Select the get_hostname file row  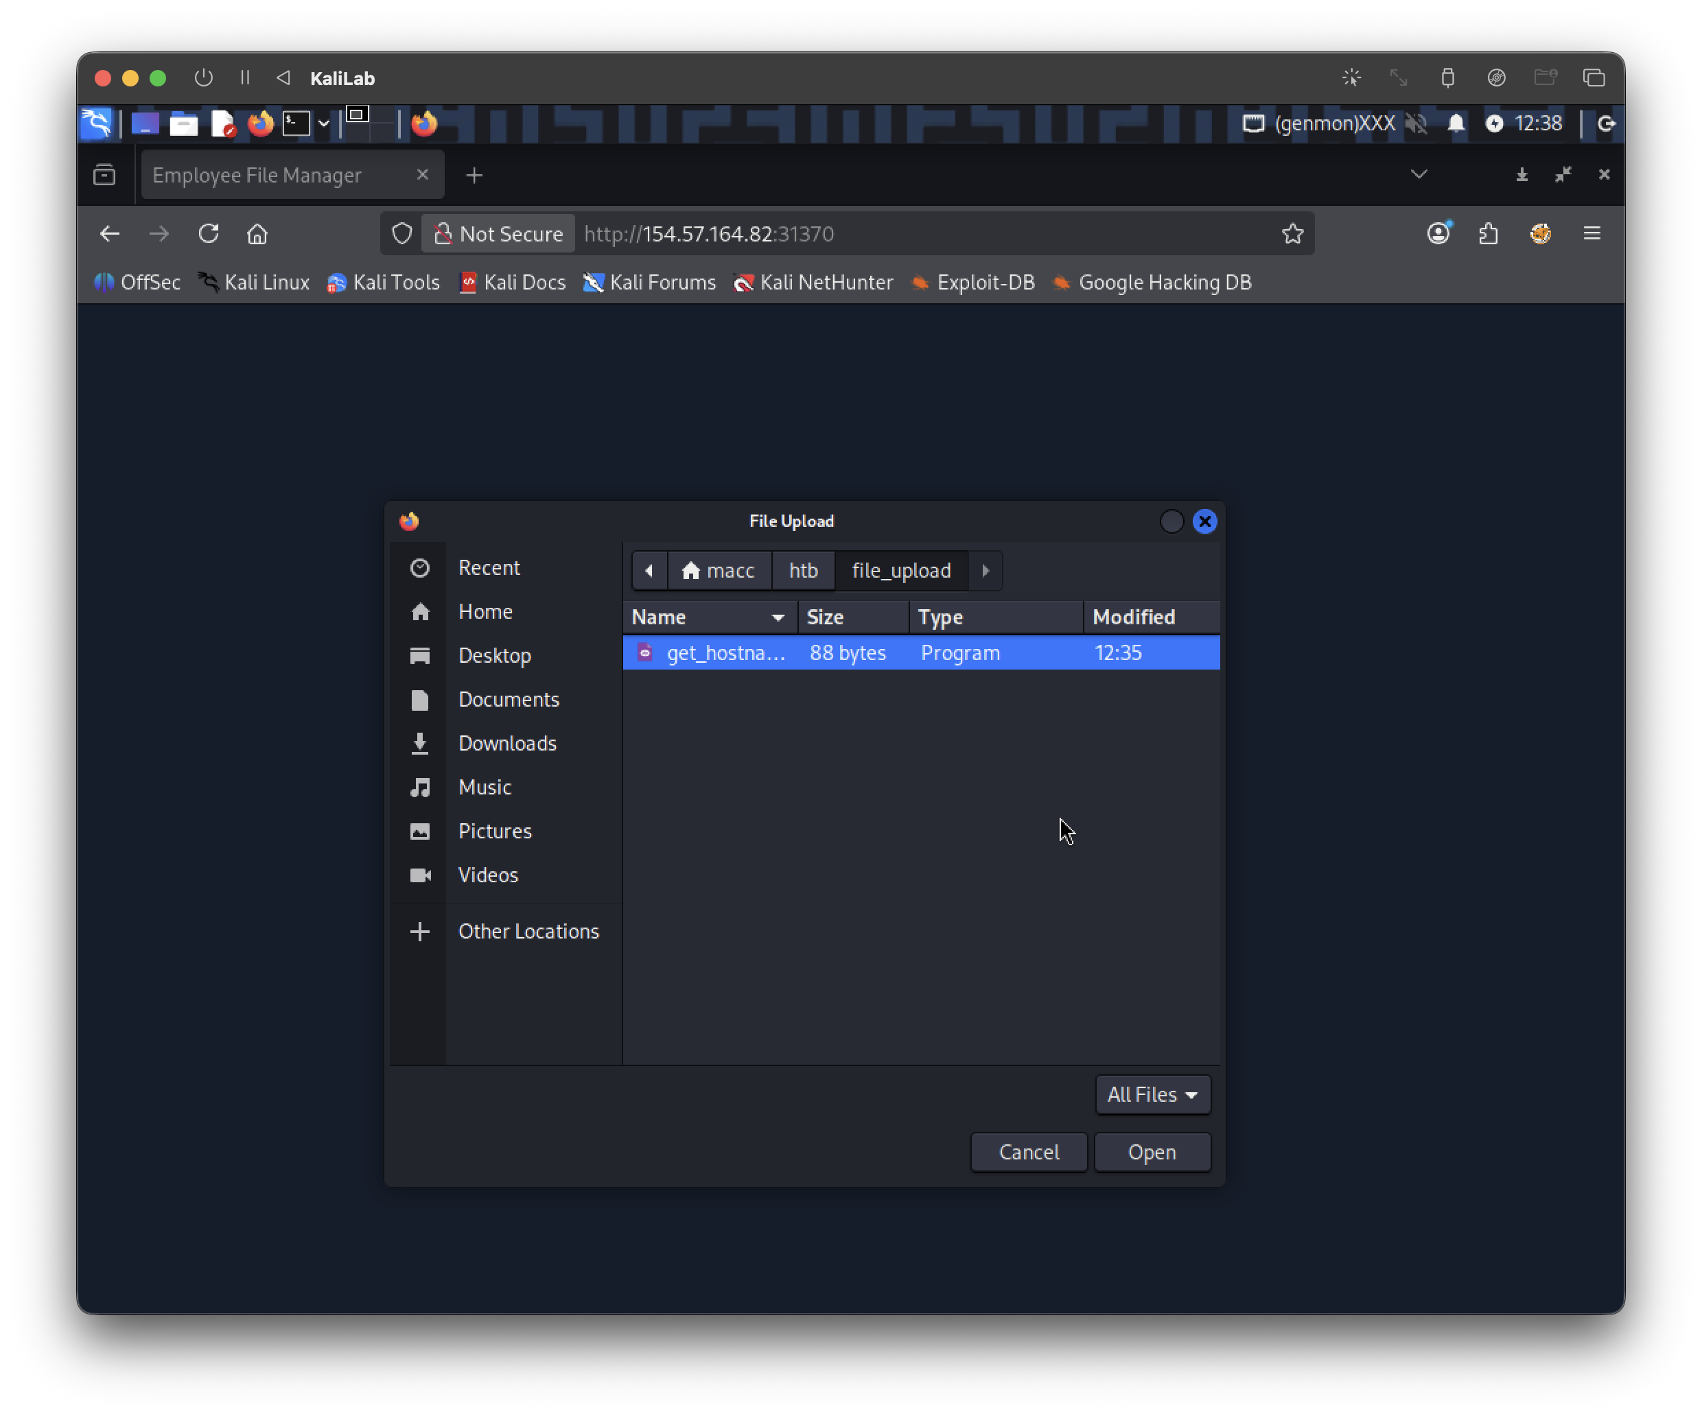point(920,653)
